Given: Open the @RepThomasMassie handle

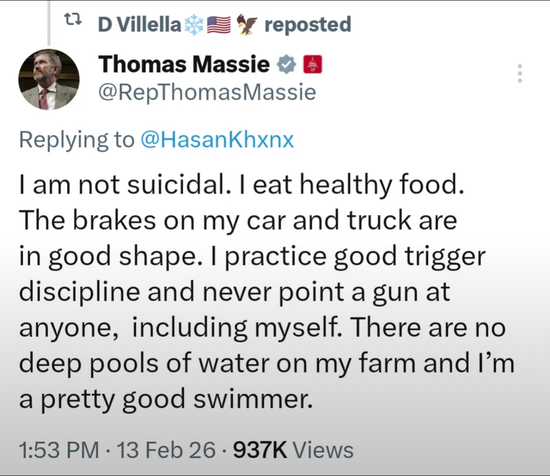Looking at the screenshot, I should tap(207, 92).
